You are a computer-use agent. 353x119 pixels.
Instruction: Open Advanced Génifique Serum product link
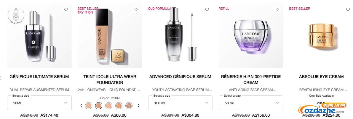point(181,77)
